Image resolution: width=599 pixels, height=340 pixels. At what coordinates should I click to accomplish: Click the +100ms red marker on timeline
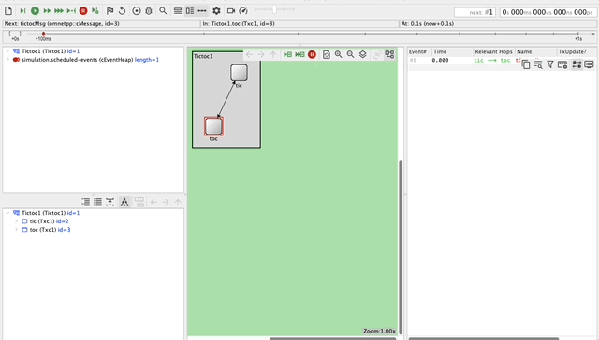click(x=43, y=35)
